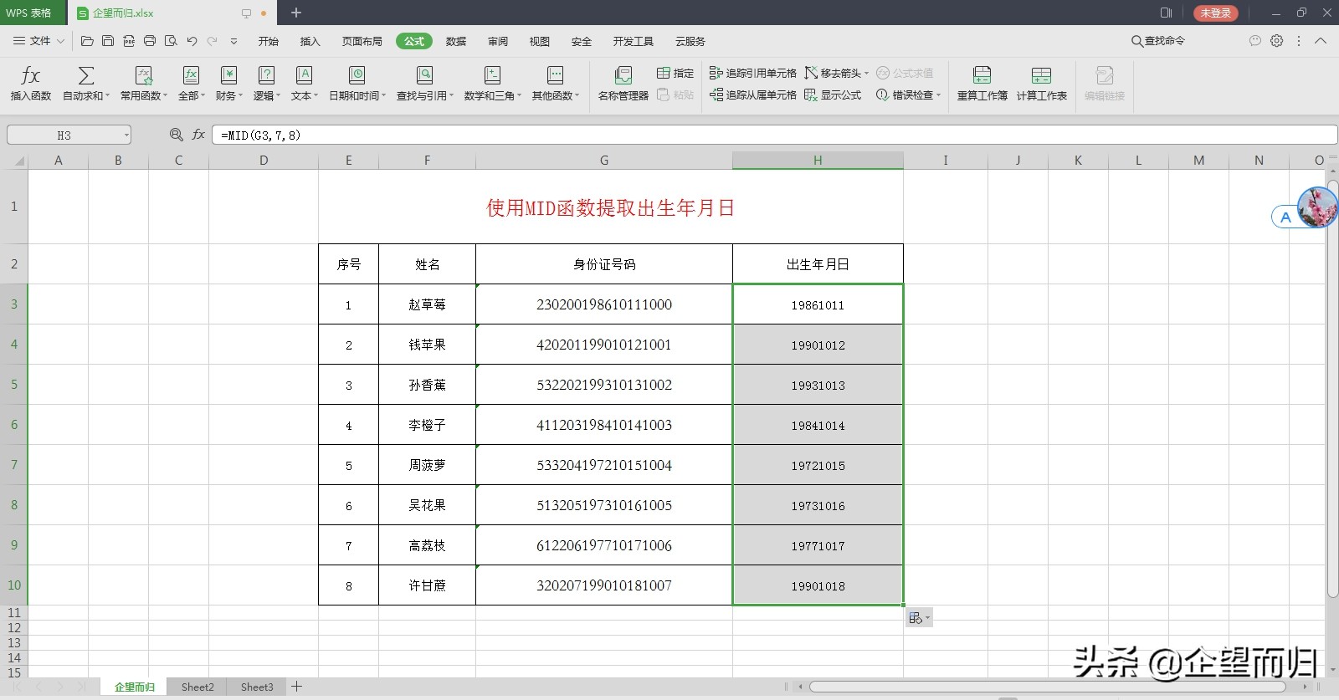Click the Calculate Sheet icon
Screen dimensions: 1339x700
pyautogui.click(x=1041, y=75)
